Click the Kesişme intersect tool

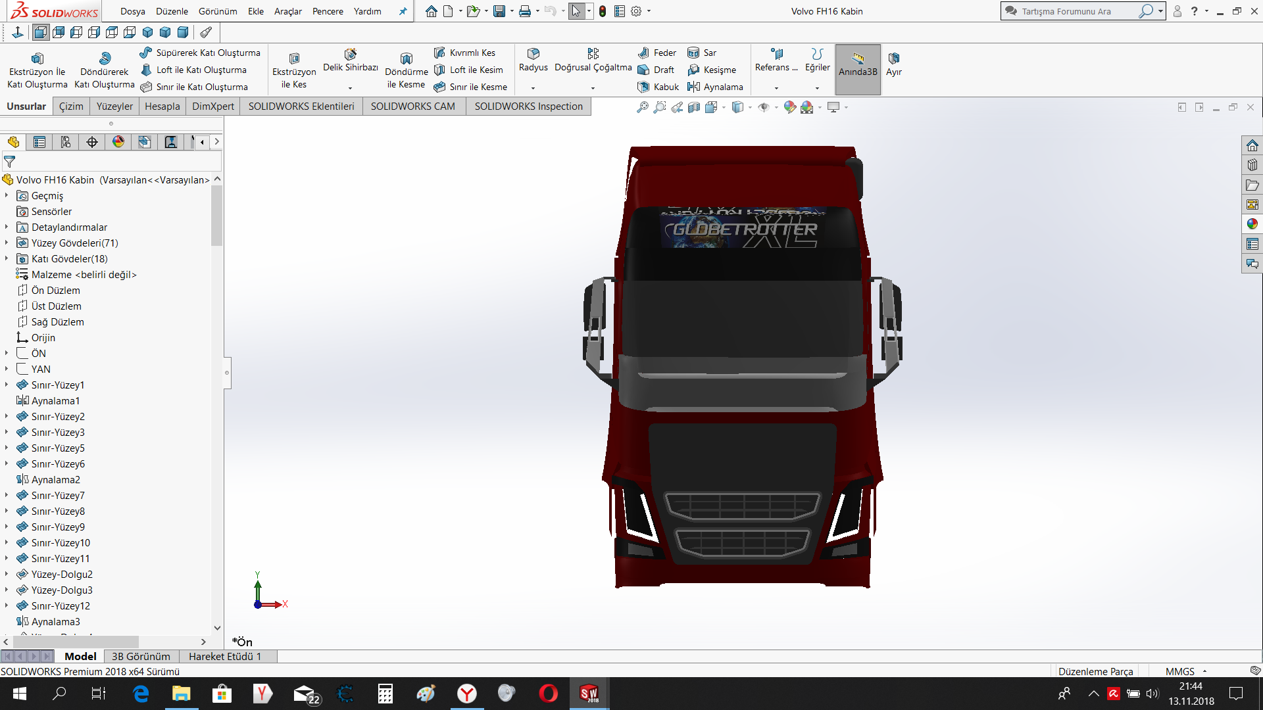712,70
